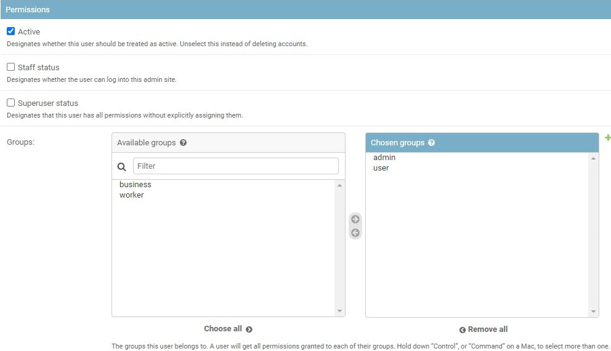This screenshot has width=611, height=351.
Task: Click the green plus add group icon
Action: click(x=607, y=138)
